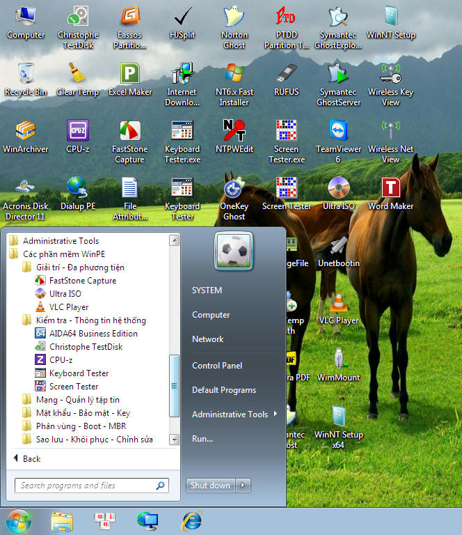
Task: Open Administrative Tools submenu in right pane
Action: click(x=234, y=414)
